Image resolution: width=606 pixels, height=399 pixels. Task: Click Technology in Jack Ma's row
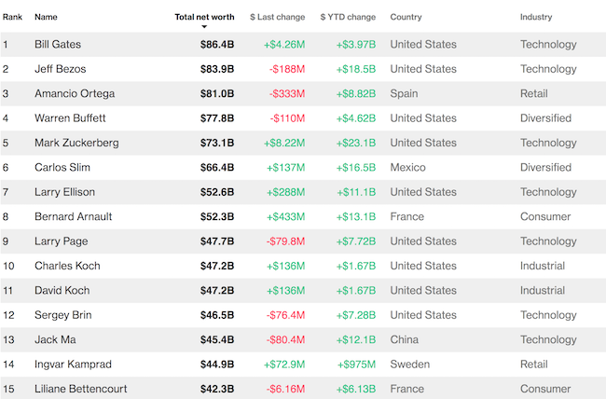[548, 340]
